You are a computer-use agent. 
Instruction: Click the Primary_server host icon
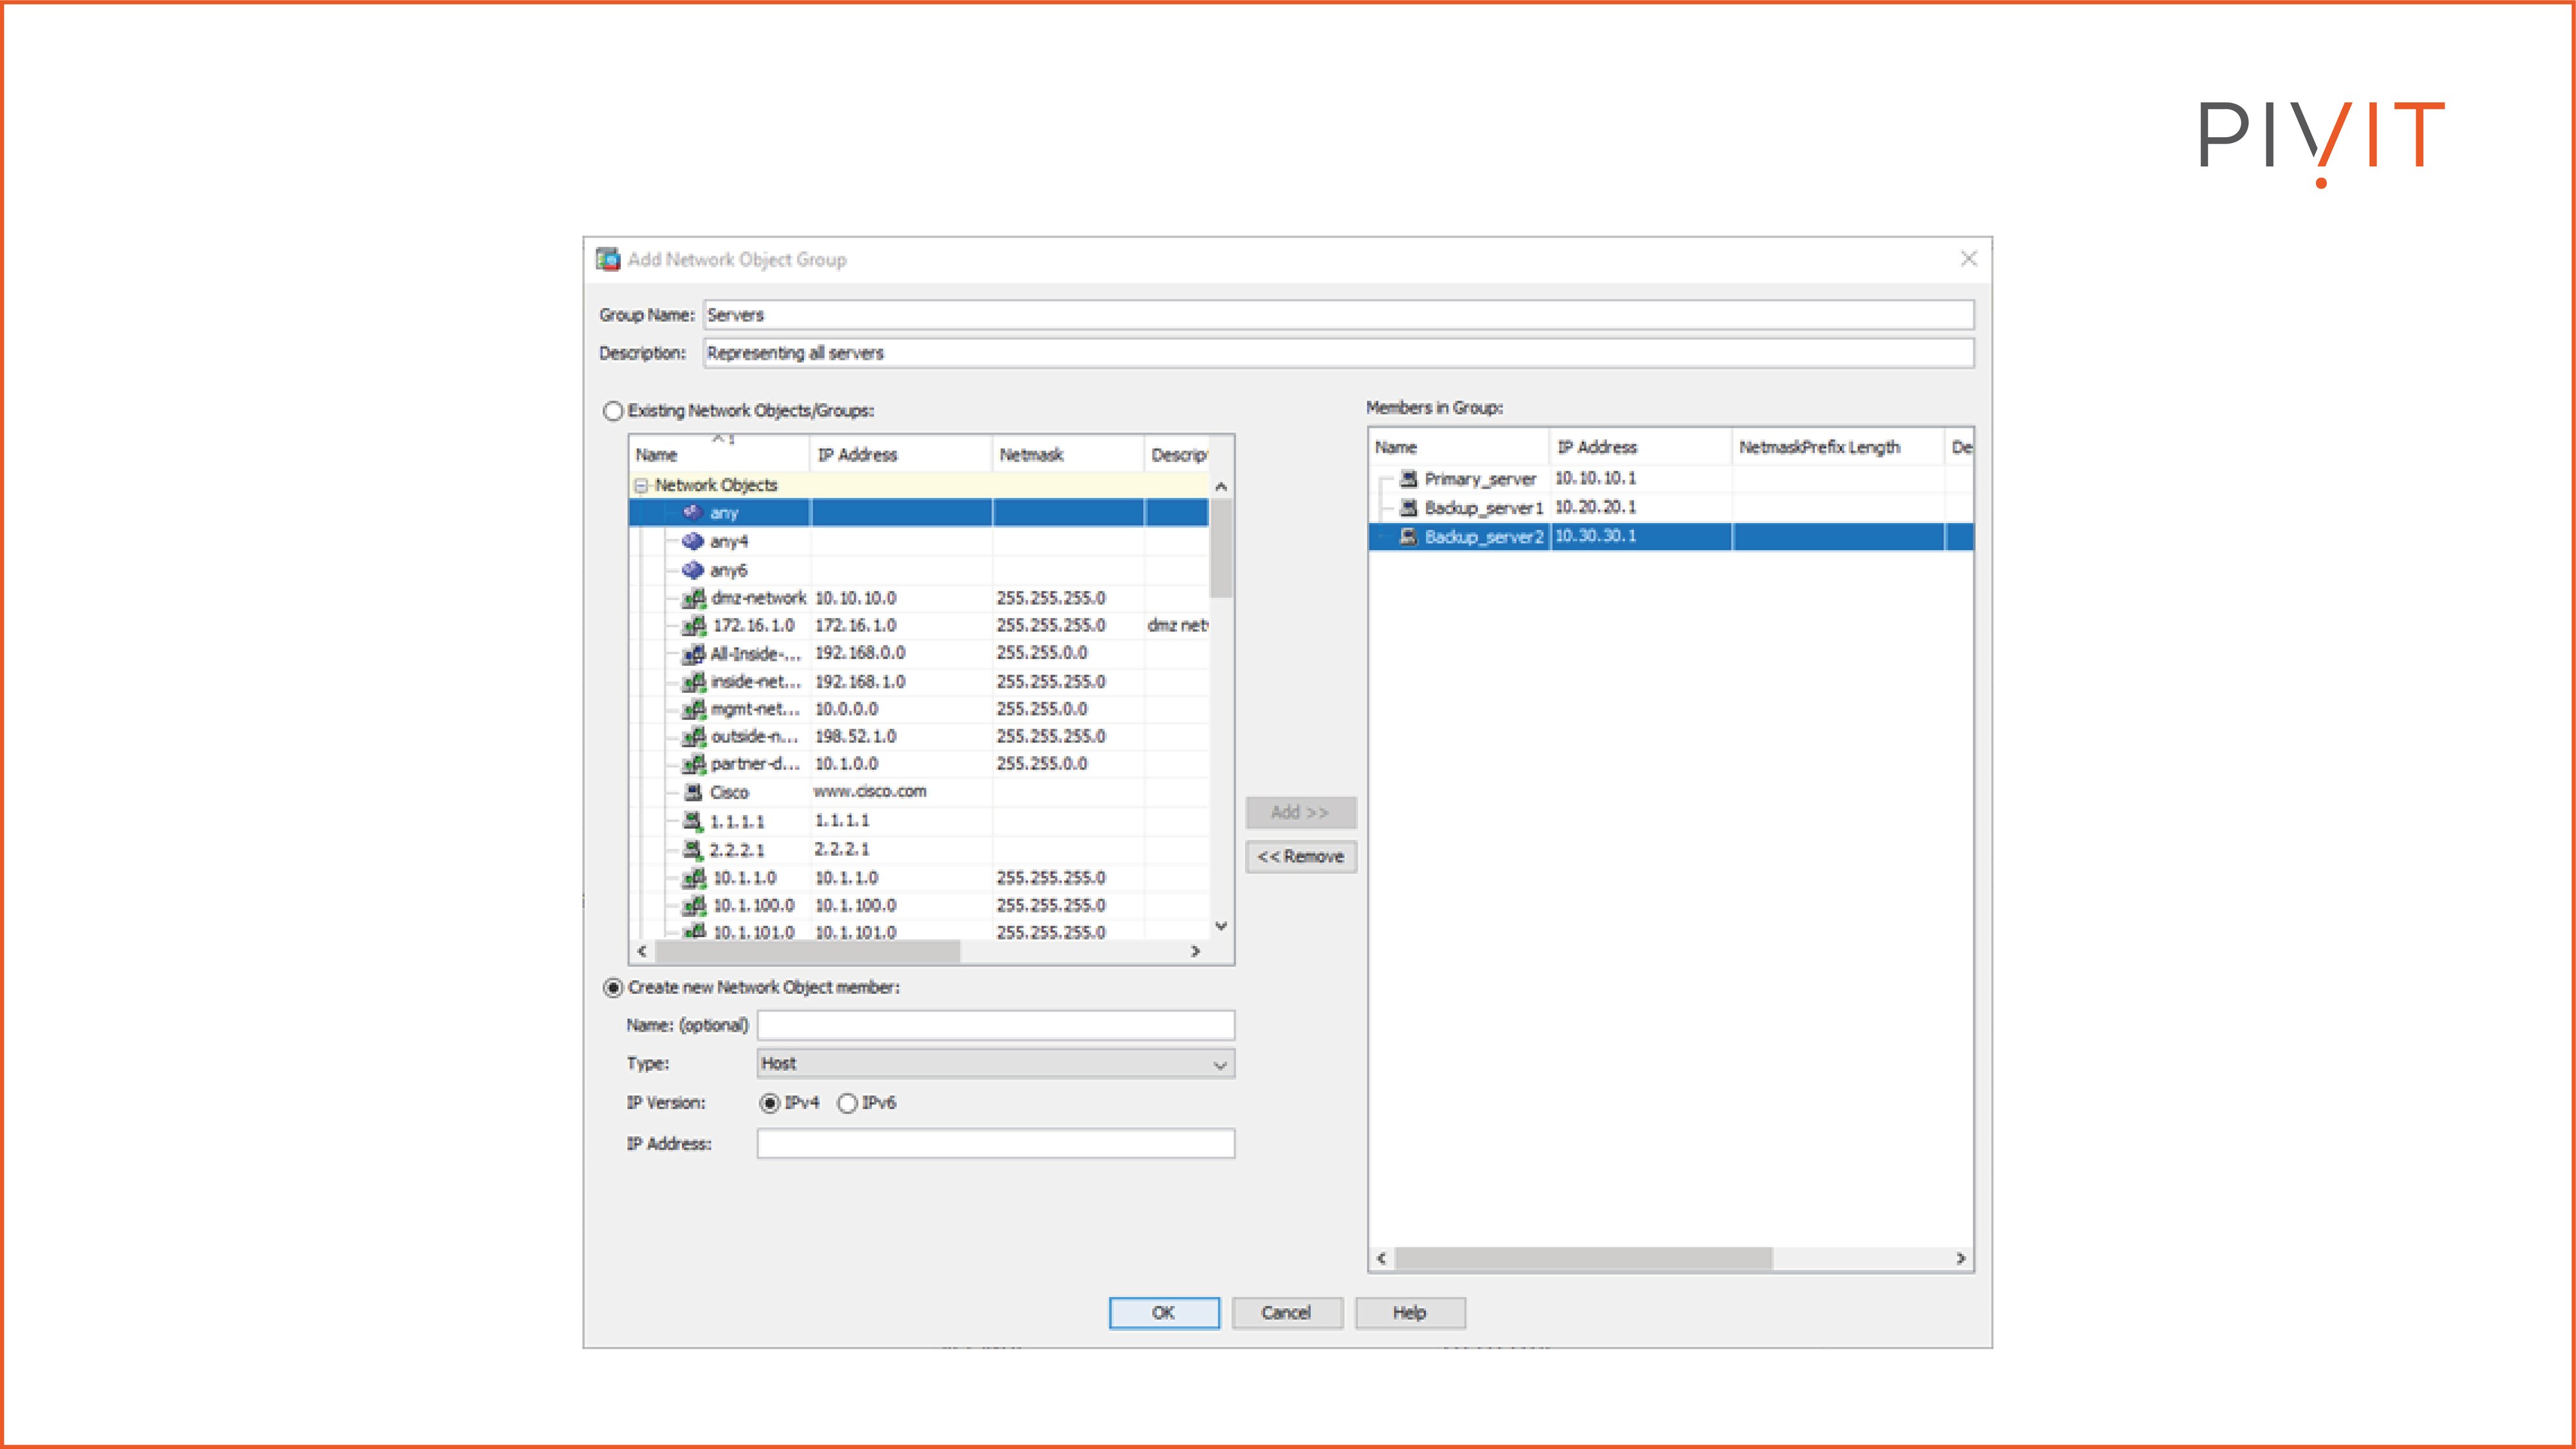[x=1408, y=479]
